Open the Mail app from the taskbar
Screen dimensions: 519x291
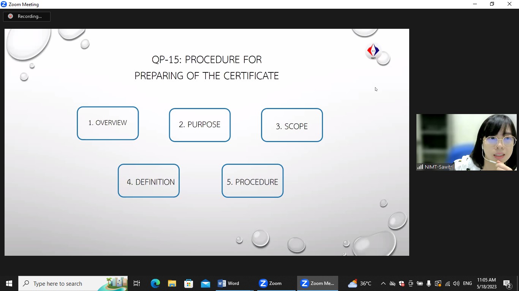(x=206, y=283)
